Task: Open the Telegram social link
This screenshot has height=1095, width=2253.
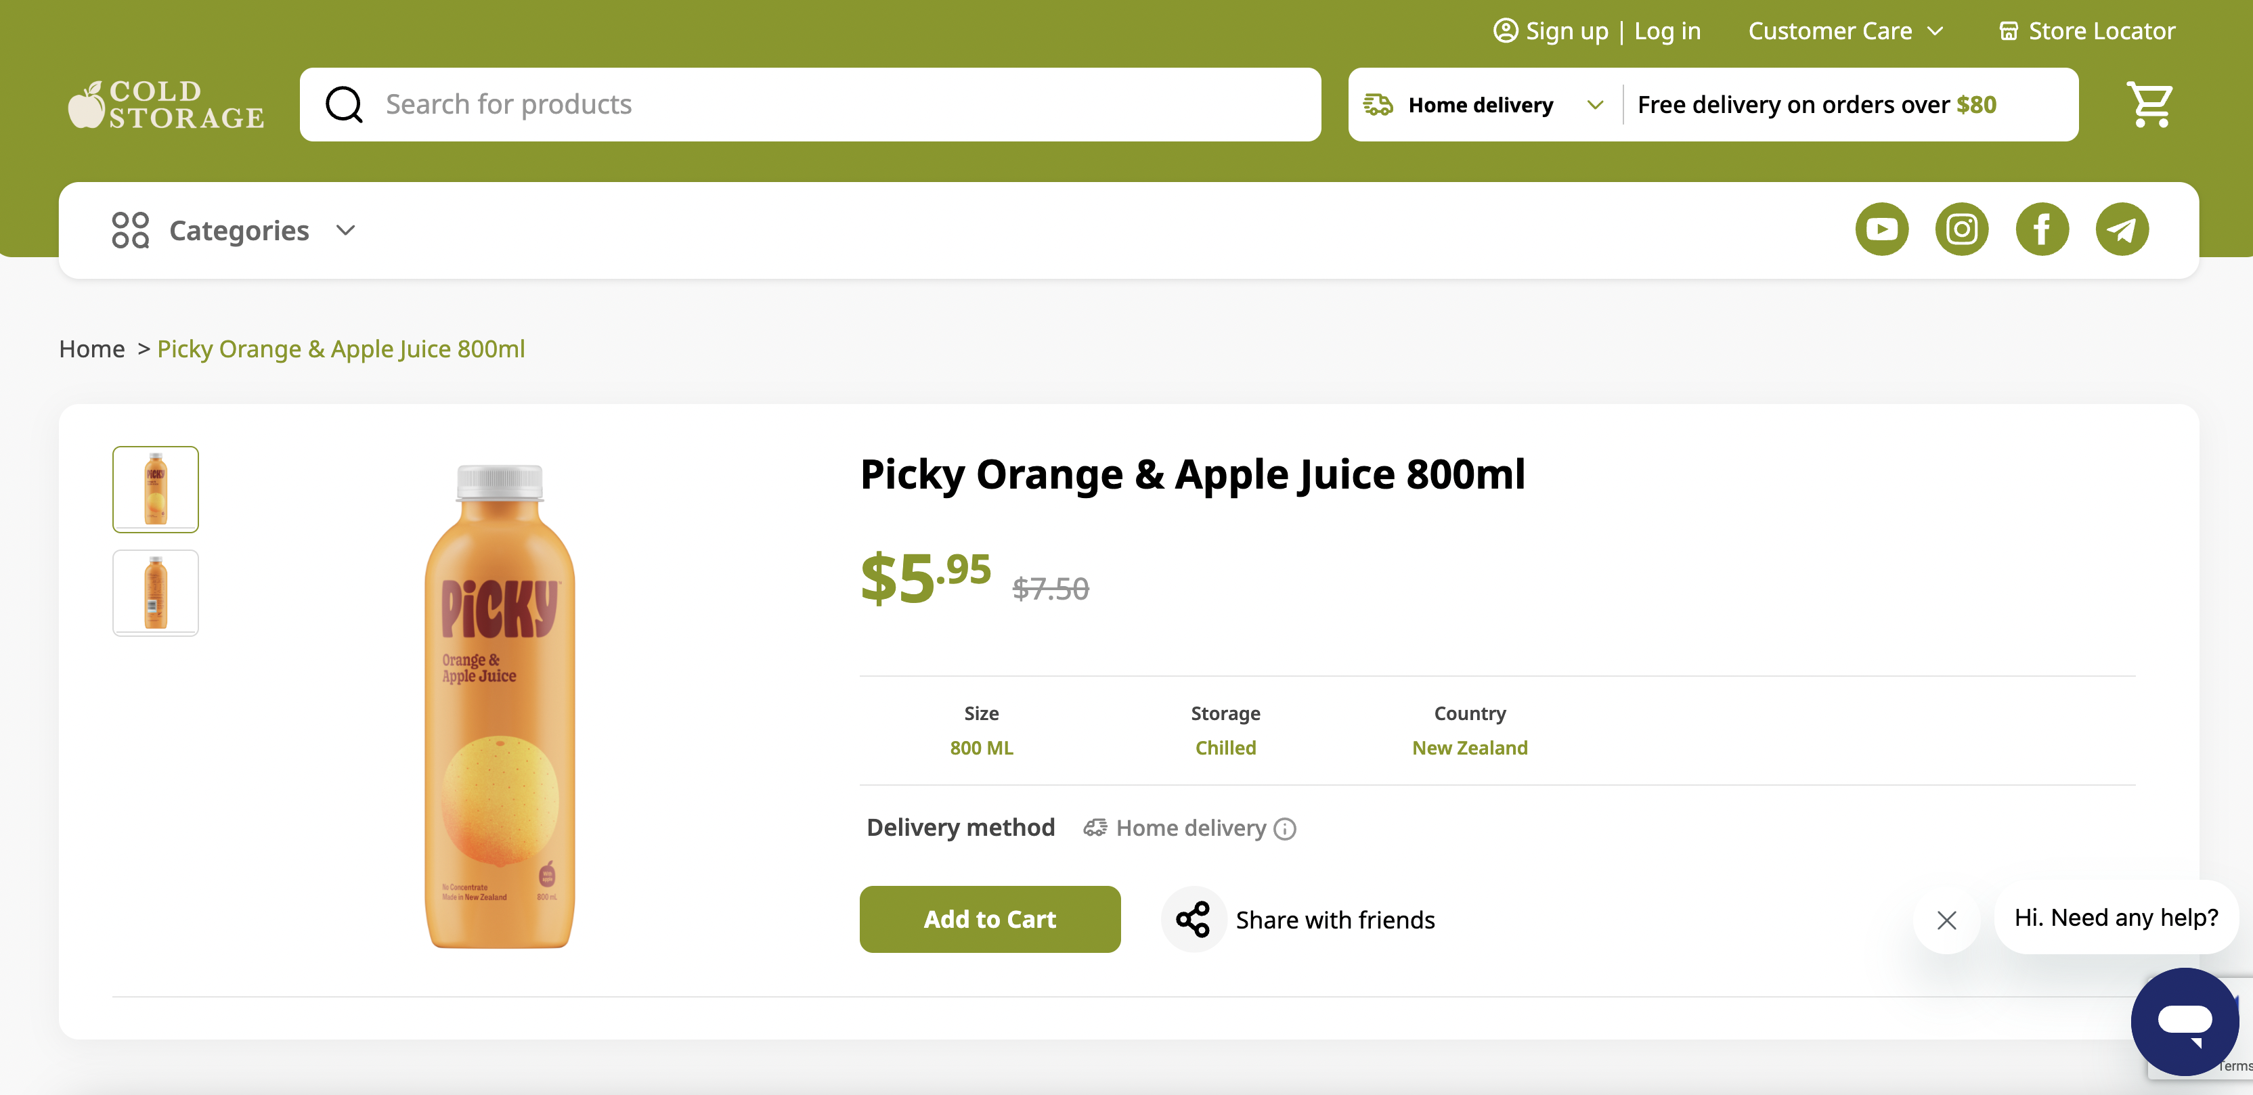Action: tap(2122, 229)
